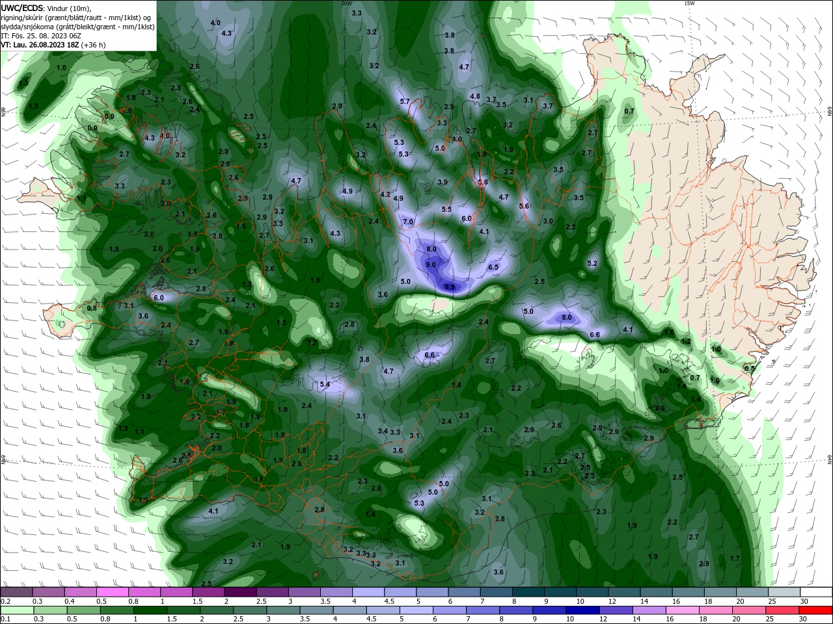Select the slydda/snjókoma legend description line

click(x=78, y=27)
